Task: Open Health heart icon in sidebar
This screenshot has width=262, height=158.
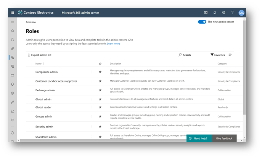Action: coord(12,120)
